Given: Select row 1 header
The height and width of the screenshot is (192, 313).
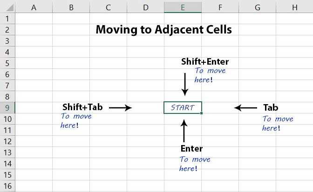Looking at the screenshot, I should point(7,19).
